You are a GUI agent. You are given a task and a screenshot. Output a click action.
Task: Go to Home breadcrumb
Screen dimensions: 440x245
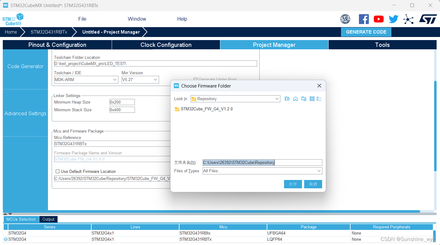point(11,32)
